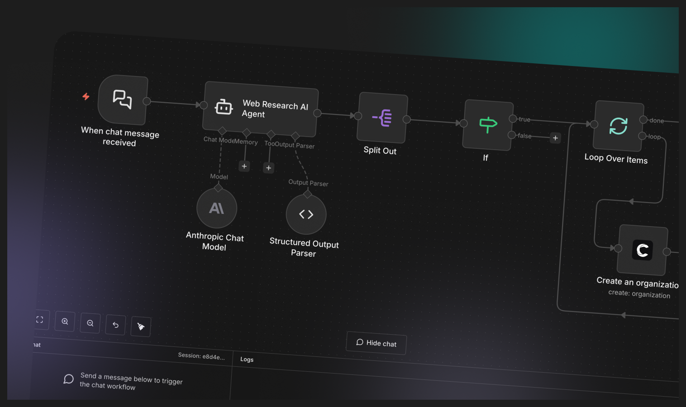Click the 'done' output label
686x407 pixels.
click(657, 121)
